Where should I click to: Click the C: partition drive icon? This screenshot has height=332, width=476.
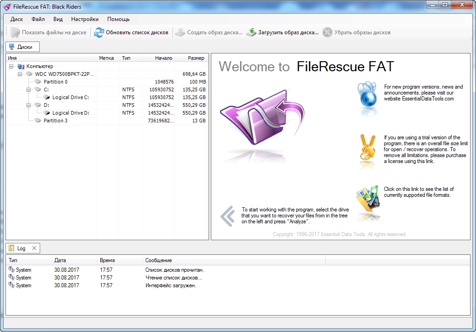(38, 90)
